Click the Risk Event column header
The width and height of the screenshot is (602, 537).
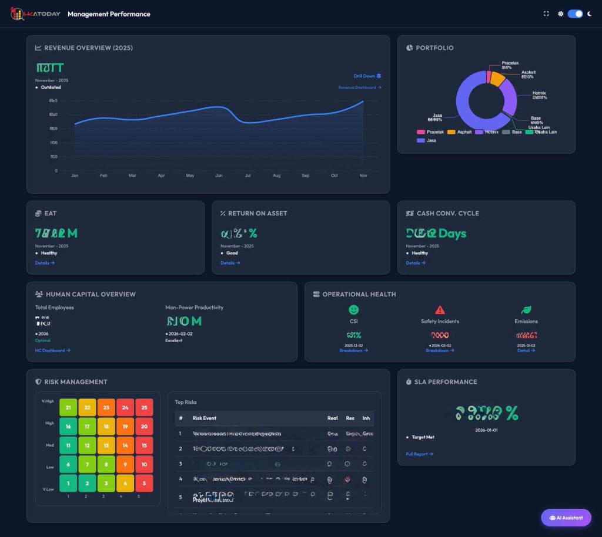pyautogui.click(x=205, y=418)
